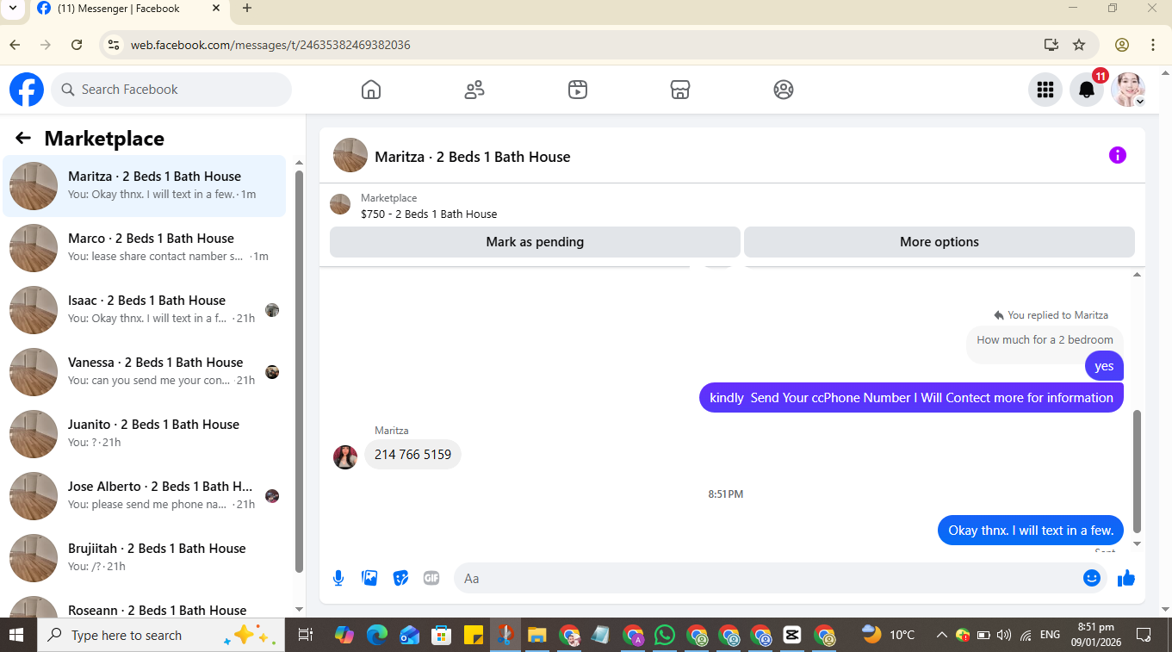Click the Search Facebook field
The image size is (1172, 652).
[172, 90]
